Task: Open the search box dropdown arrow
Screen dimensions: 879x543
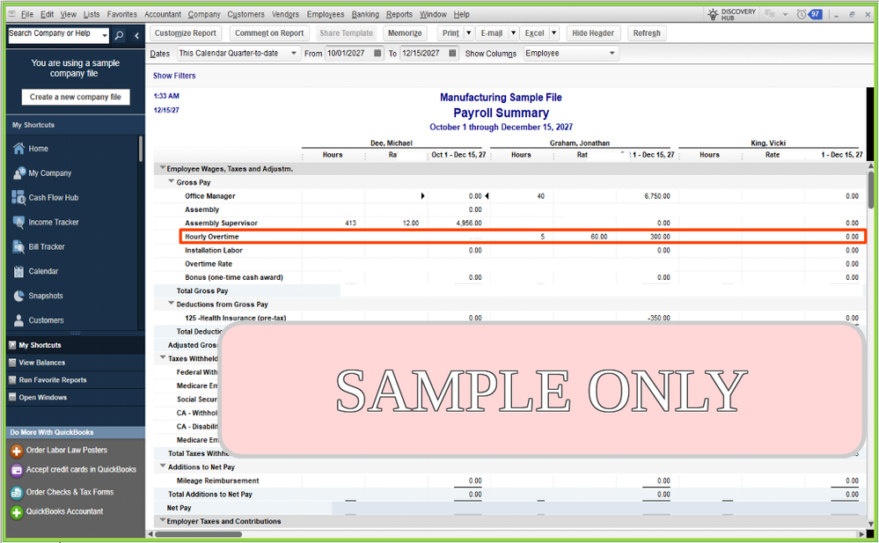Action: (x=105, y=36)
